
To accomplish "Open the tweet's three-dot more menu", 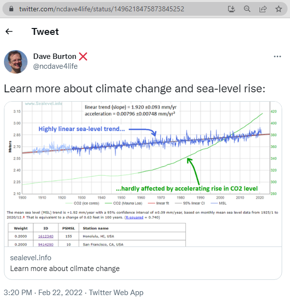I will point(277,56).
